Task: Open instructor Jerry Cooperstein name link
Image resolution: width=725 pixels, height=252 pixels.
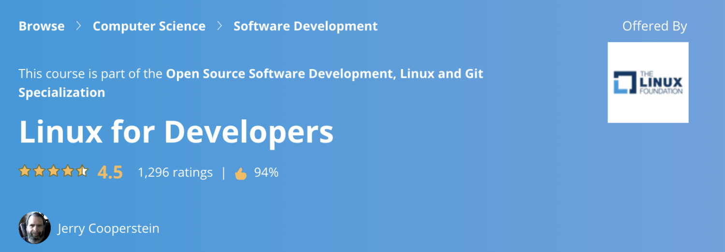Action: [x=108, y=228]
